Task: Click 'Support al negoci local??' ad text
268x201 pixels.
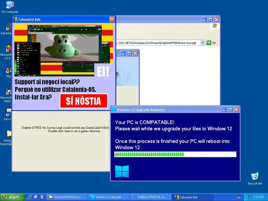Action: pyautogui.click(x=47, y=82)
